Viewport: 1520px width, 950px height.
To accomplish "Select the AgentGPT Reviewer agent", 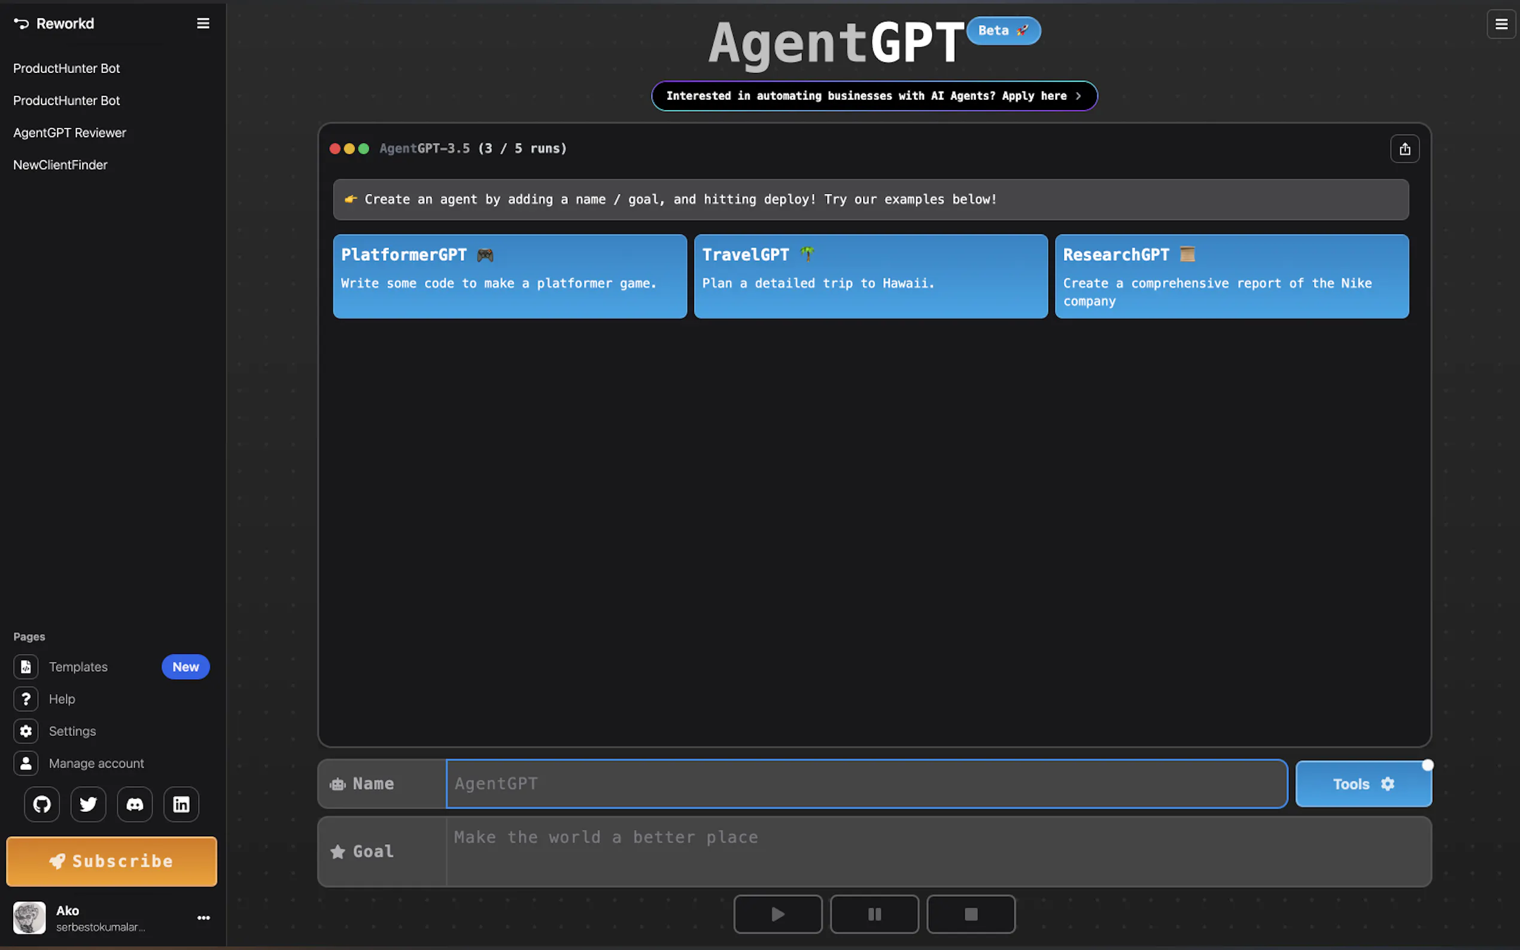I will (x=69, y=133).
